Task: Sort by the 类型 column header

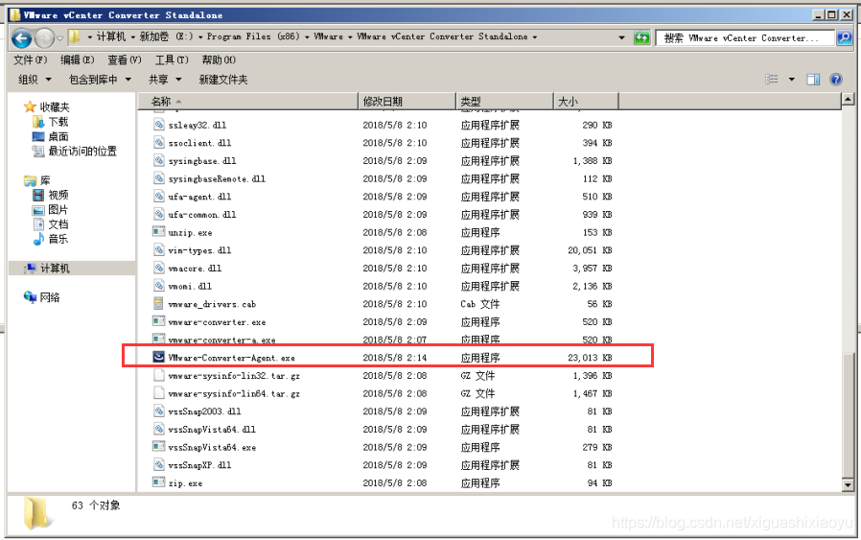Action: coord(504,101)
